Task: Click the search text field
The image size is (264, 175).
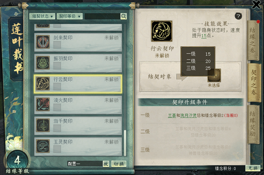Action: click(102, 16)
